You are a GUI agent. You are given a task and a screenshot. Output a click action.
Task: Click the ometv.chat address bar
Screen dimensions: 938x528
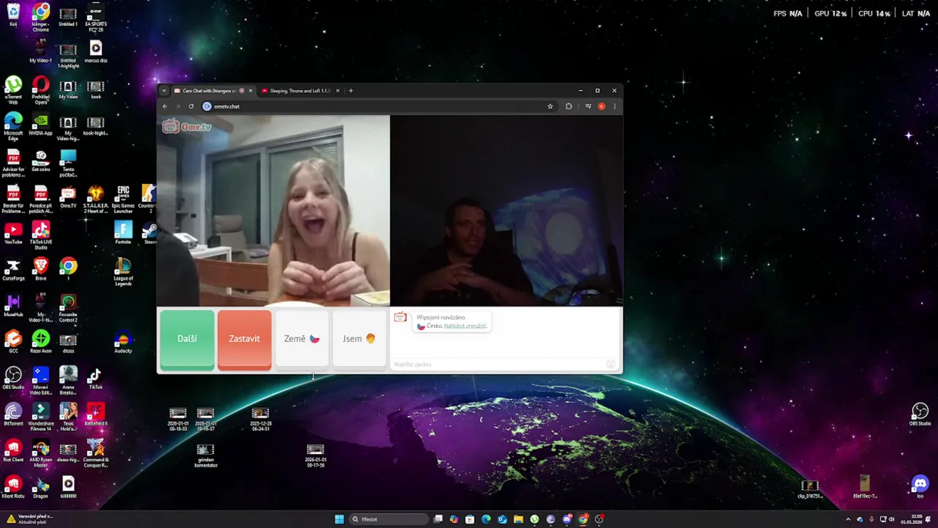377,106
